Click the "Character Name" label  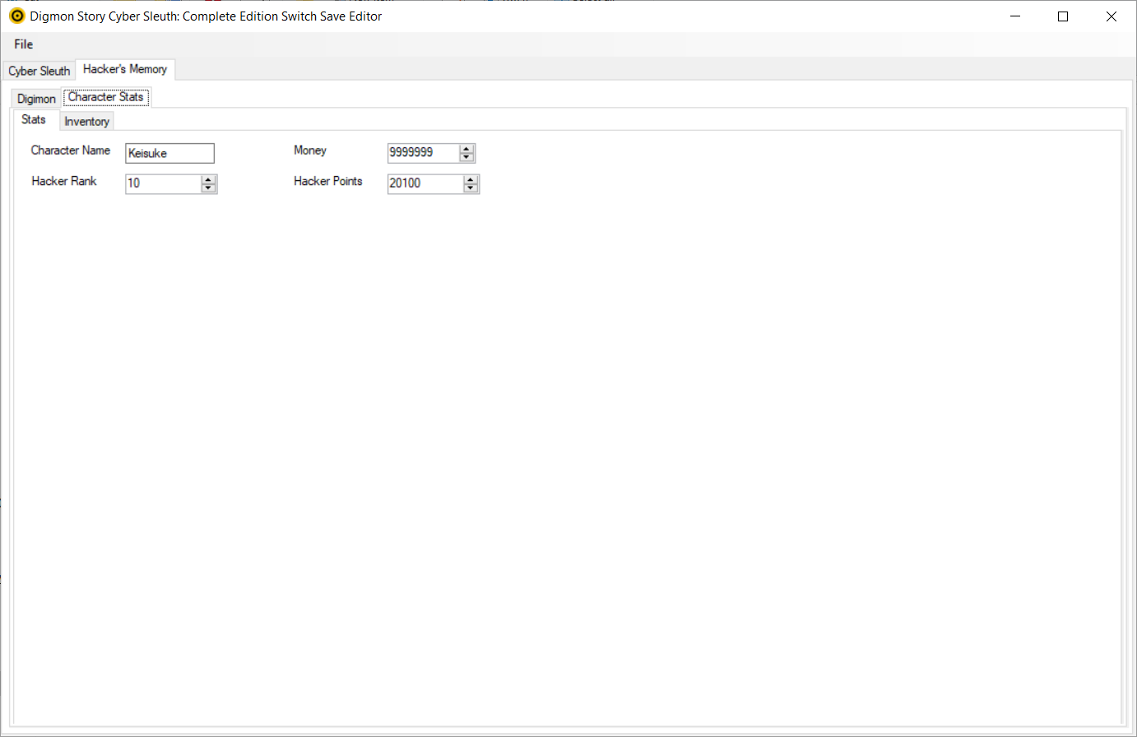[x=71, y=151]
